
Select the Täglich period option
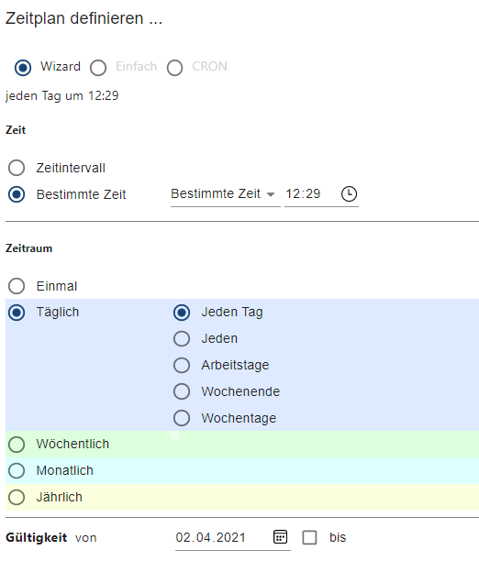click(17, 313)
